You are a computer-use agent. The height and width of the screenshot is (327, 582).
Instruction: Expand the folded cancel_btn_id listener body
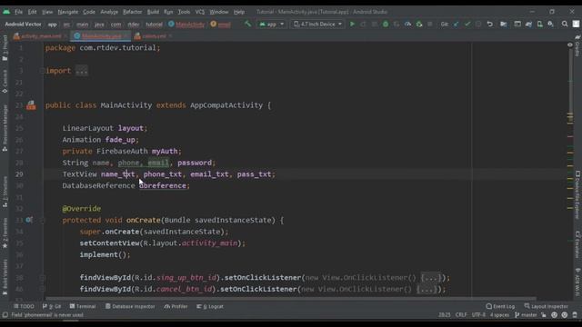pyautogui.click(x=426, y=289)
